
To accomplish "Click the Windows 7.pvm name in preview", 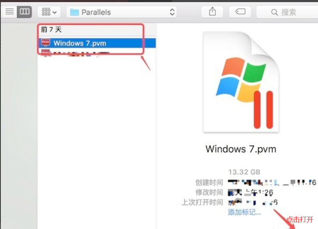I will (241, 149).
